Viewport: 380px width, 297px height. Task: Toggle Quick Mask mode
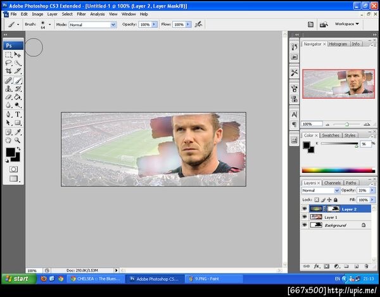pos(13,169)
